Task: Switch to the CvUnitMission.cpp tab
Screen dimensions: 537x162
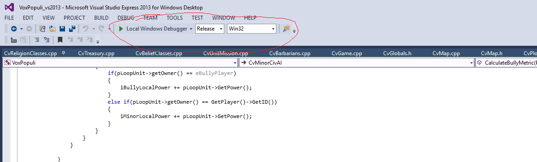Action: tap(225, 53)
